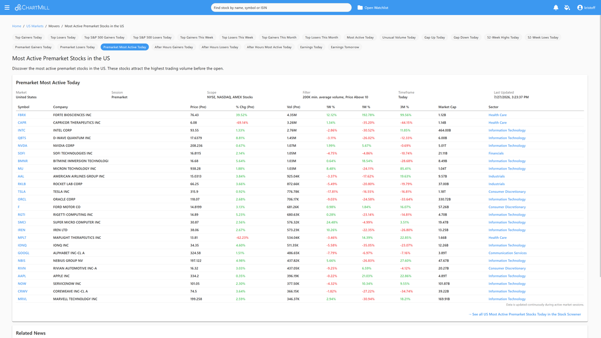Viewport: 601px width, 338px height.
Task: Open Top S&P 500 Losers Today
Action: pos(152,38)
